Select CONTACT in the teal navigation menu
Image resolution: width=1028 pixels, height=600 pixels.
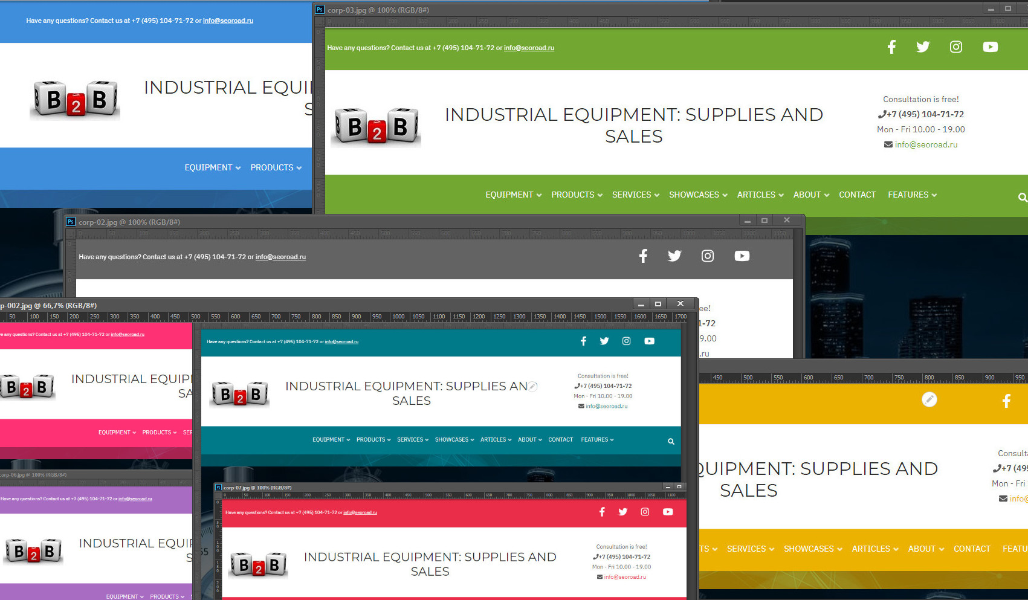(560, 440)
